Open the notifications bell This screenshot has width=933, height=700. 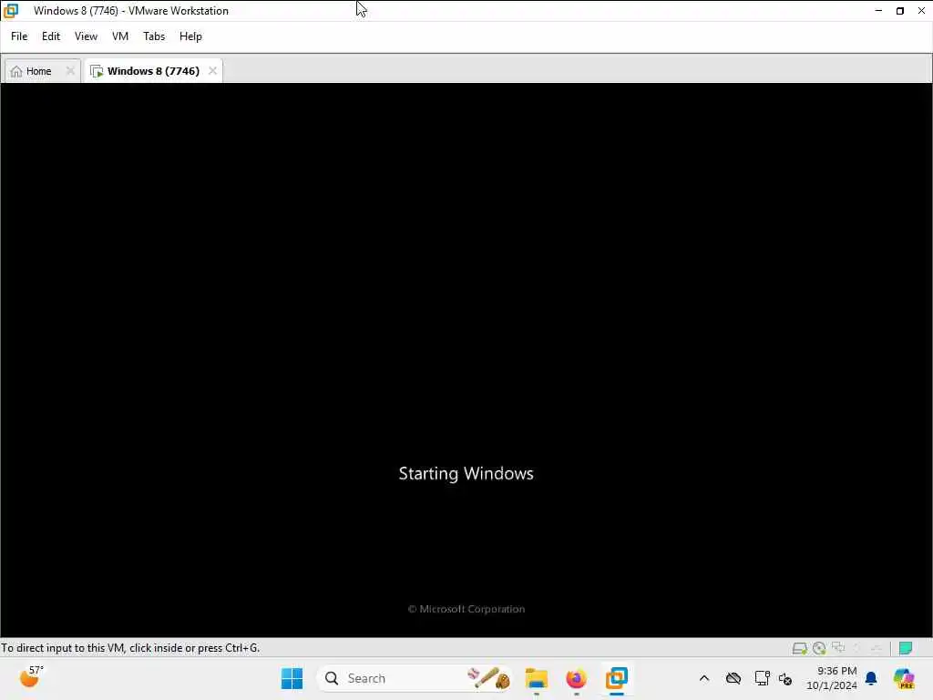click(871, 678)
